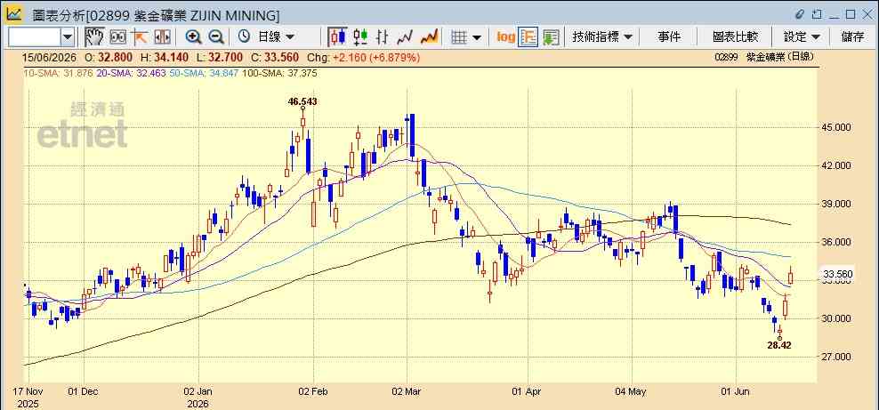Click the horizontal split arrows icon
Viewport: 879px width, 410px height.
[x=162, y=37]
